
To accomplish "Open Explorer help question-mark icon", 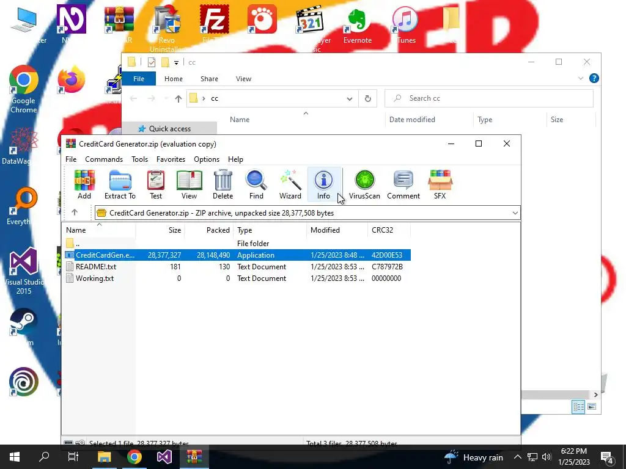I will tap(594, 79).
